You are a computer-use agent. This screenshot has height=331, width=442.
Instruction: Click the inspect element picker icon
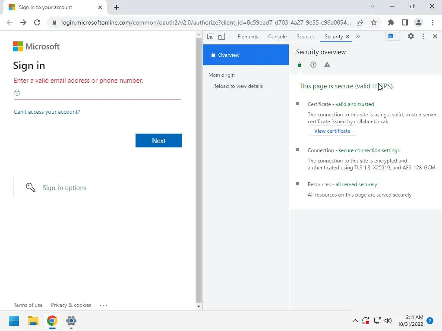coord(210,37)
